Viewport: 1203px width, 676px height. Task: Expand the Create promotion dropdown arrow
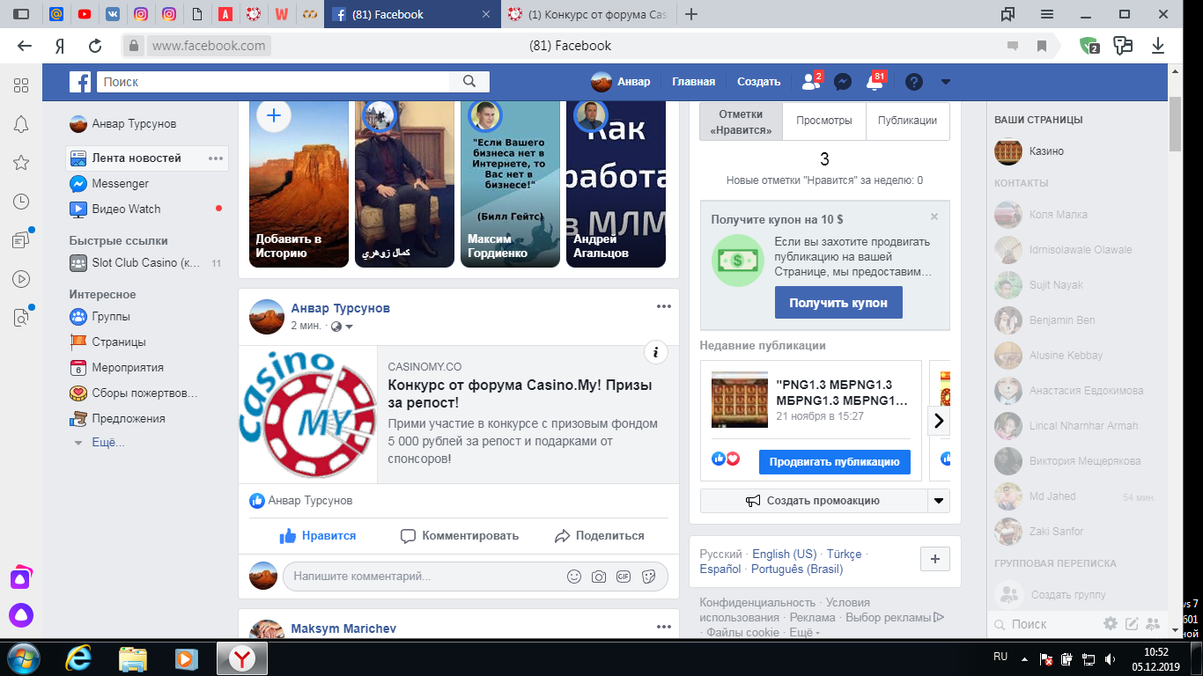(940, 501)
